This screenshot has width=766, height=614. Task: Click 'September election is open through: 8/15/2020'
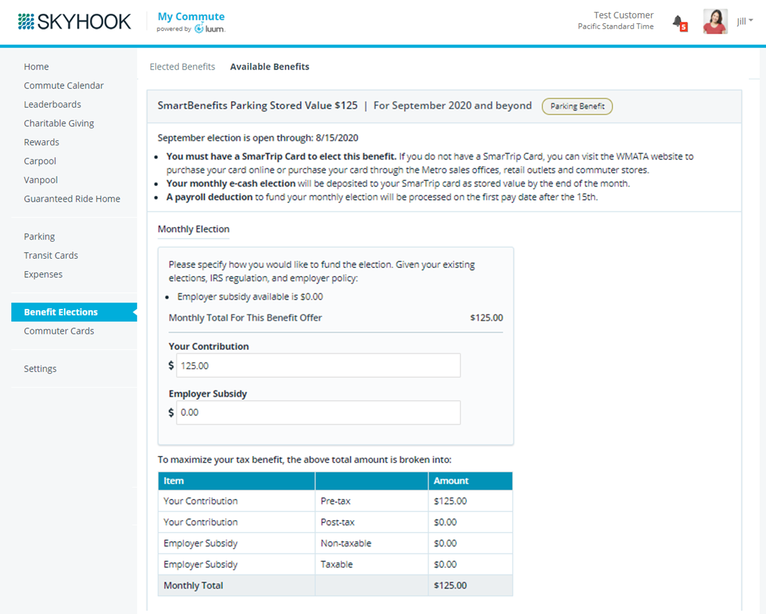point(258,138)
